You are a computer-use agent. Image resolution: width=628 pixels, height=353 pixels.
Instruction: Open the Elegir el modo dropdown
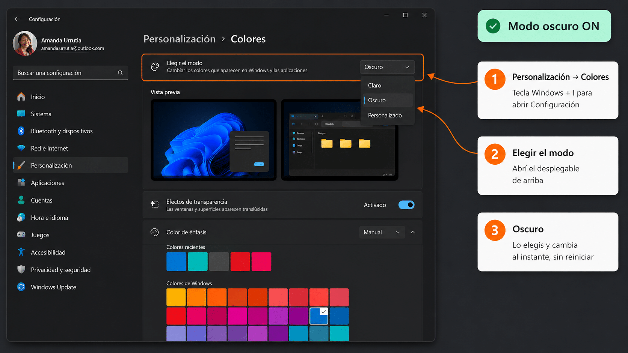pos(387,67)
